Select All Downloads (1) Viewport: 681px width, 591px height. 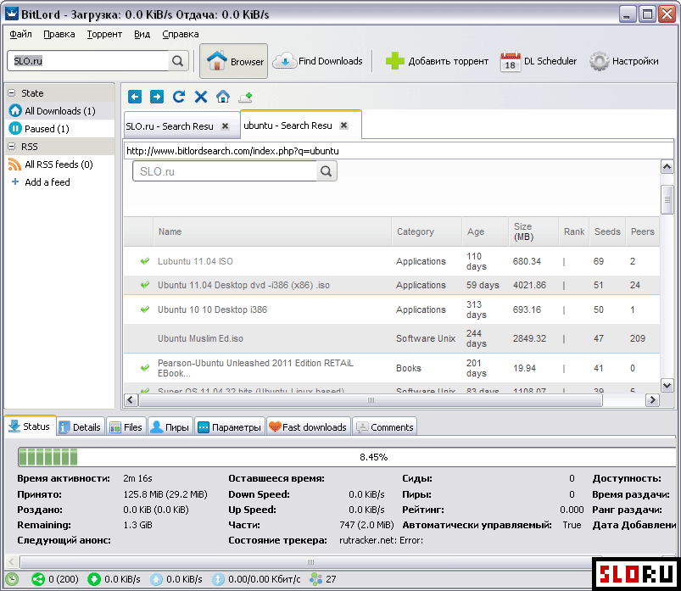(60, 111)
